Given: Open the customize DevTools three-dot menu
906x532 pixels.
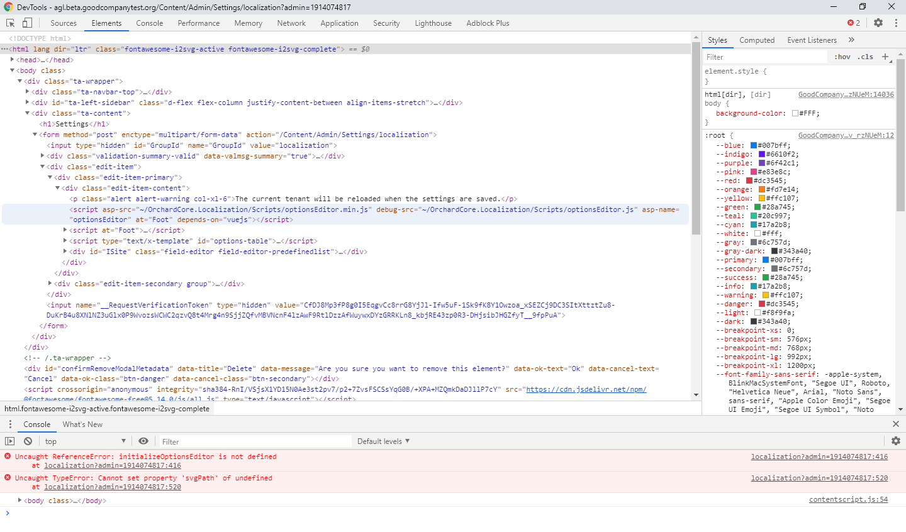Looking at the screenshot, I should [896, 23].
